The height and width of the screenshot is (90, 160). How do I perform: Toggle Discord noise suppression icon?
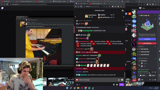click(x=152, y=72)
